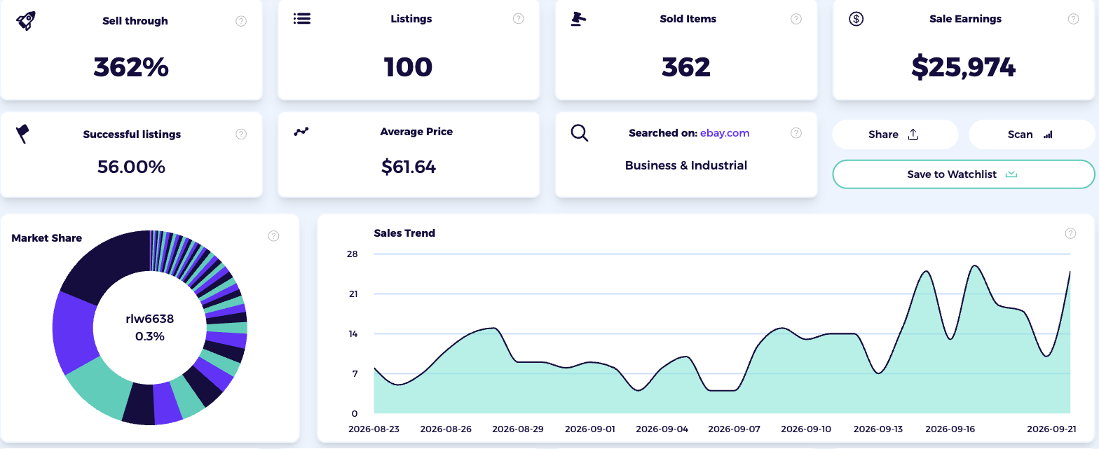The height and width of the screenshot is (449, 1099).
Task: Open help tooltip for Successful listings
Action: coord(241,134)
